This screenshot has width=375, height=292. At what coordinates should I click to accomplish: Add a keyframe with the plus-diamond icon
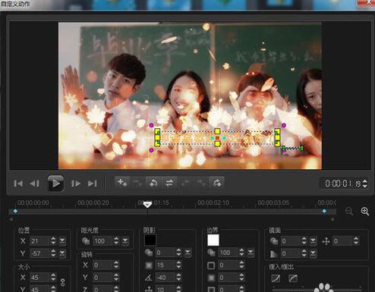[x=122, y=182]
